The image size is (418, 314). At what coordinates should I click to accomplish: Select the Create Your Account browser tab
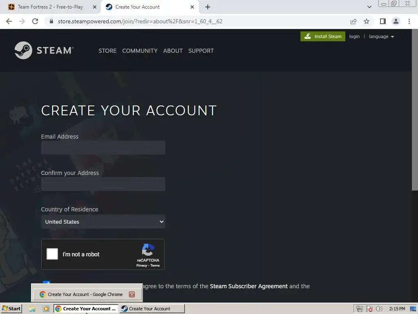(x=149, y=7)
